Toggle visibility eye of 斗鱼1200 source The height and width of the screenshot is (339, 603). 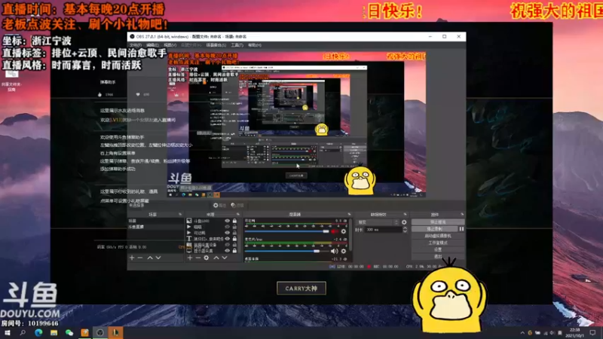tap(228, 221)
